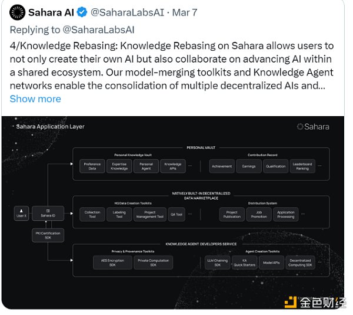Click the Sahara logo in diagram corner
Image resolution: width=353 pixels, height=315 pixels.
pyautogui.click(x=313, y=127)
